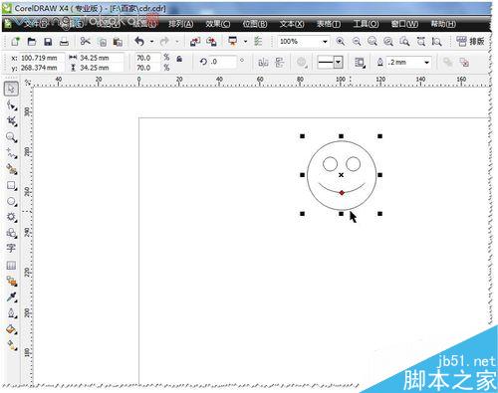Image resolution: width=498 pixels, height=393 pixels.
Task: Open the 窗口(W) menu
Action: coord(404,24)
